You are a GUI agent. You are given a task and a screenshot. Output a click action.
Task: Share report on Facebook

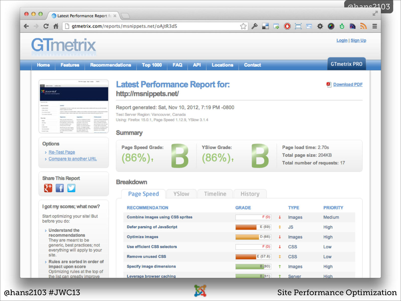tap(60, 188)
